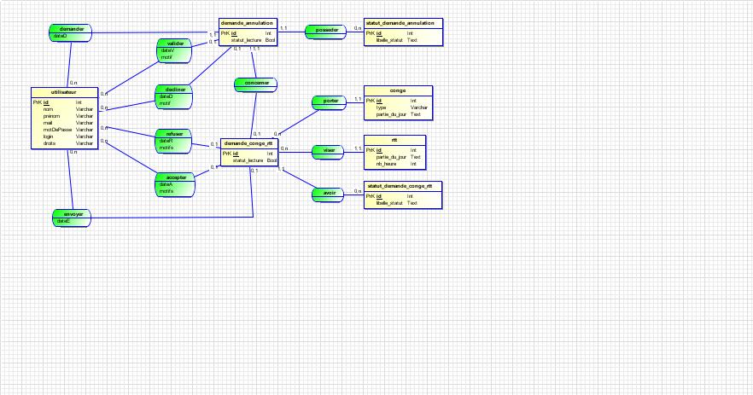Select the rtt entity header
Screen dimensions: 753x395
tap(394, 140)
